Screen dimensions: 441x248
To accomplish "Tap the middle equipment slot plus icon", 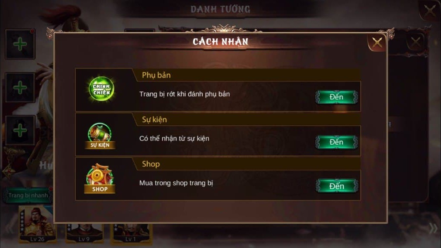I will [20, 87].
